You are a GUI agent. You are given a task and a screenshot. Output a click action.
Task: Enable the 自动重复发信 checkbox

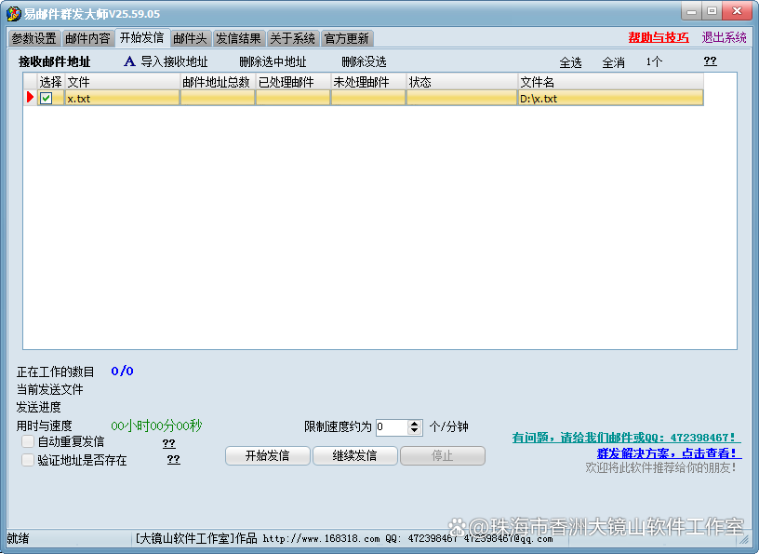click(x=28, y=441)
